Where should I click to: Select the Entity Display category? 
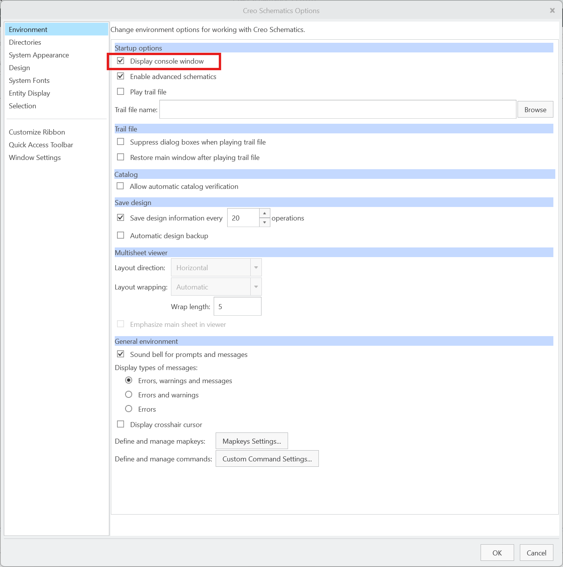[x=57, y=93]
